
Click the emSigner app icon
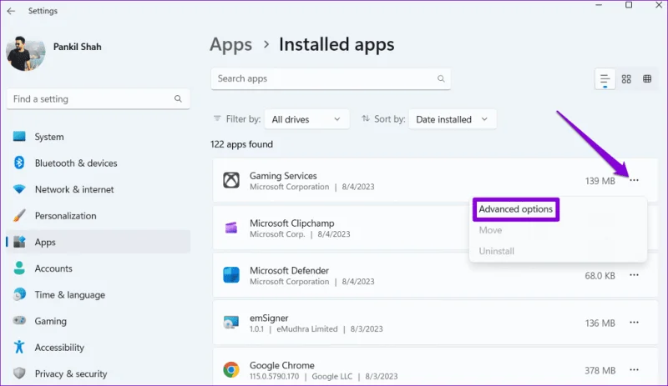(231, 323)
